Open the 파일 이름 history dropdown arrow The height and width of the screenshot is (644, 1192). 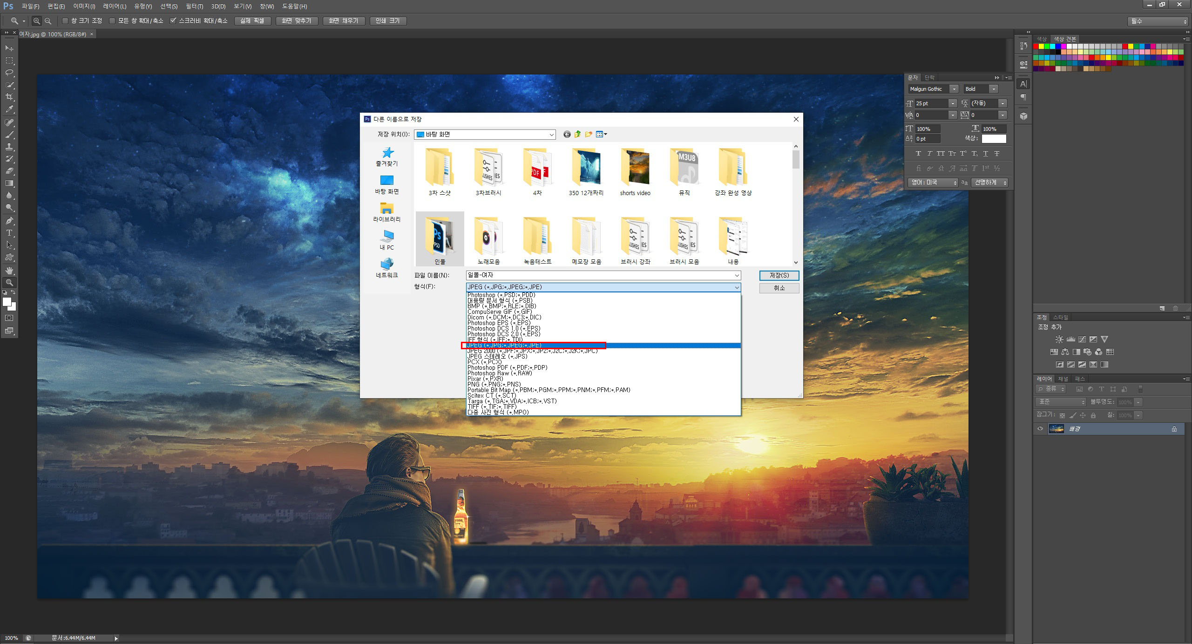(737, 276)
